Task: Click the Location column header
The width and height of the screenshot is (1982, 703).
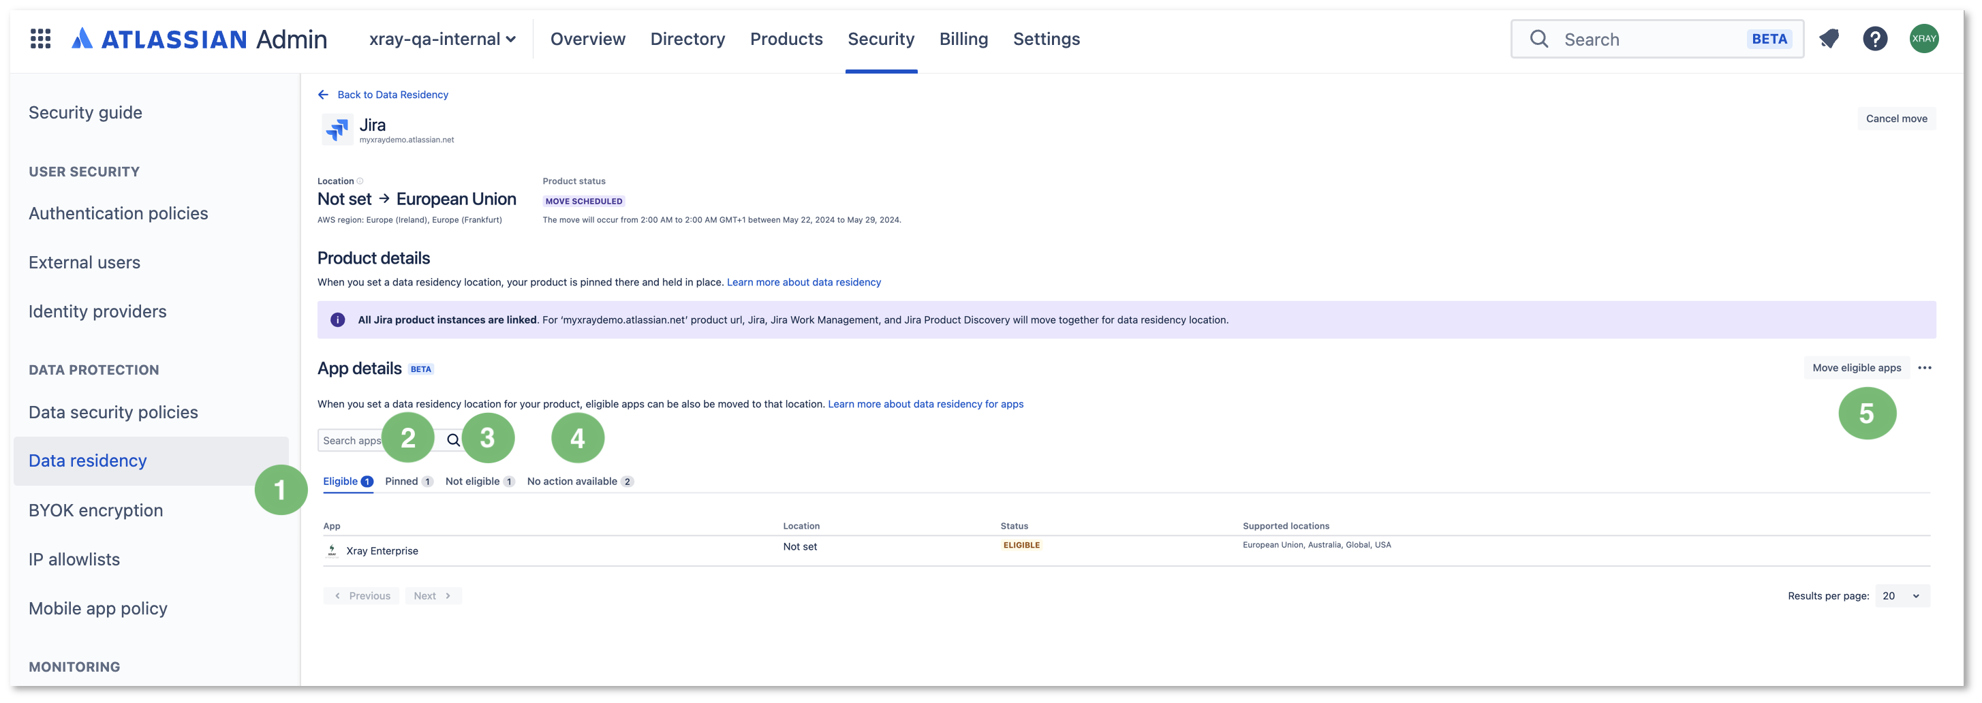Action: tap(801, 526)
